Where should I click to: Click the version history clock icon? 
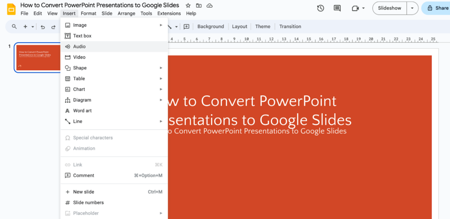320,8
